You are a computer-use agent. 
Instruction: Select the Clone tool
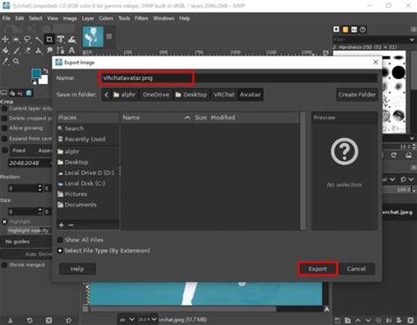coord(39,50)
